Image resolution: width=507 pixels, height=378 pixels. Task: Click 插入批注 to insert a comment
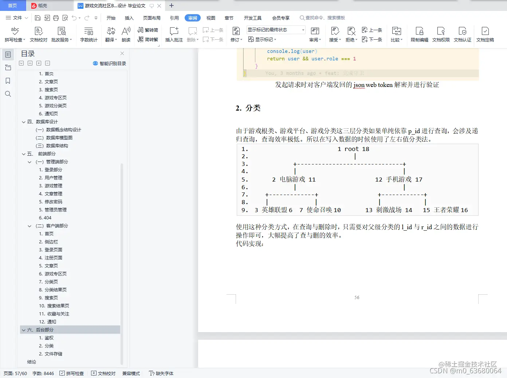(x=174, y=35)
